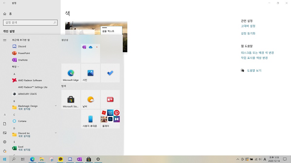Show hidden tray icons chevron
The height and width of the screenshot is (163, 291).
(x=238, y=159)
